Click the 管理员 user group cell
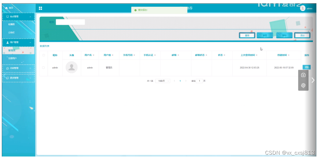The height and width of the screenshot is (159, 320). pyautogui.click(x=109, y=68)
